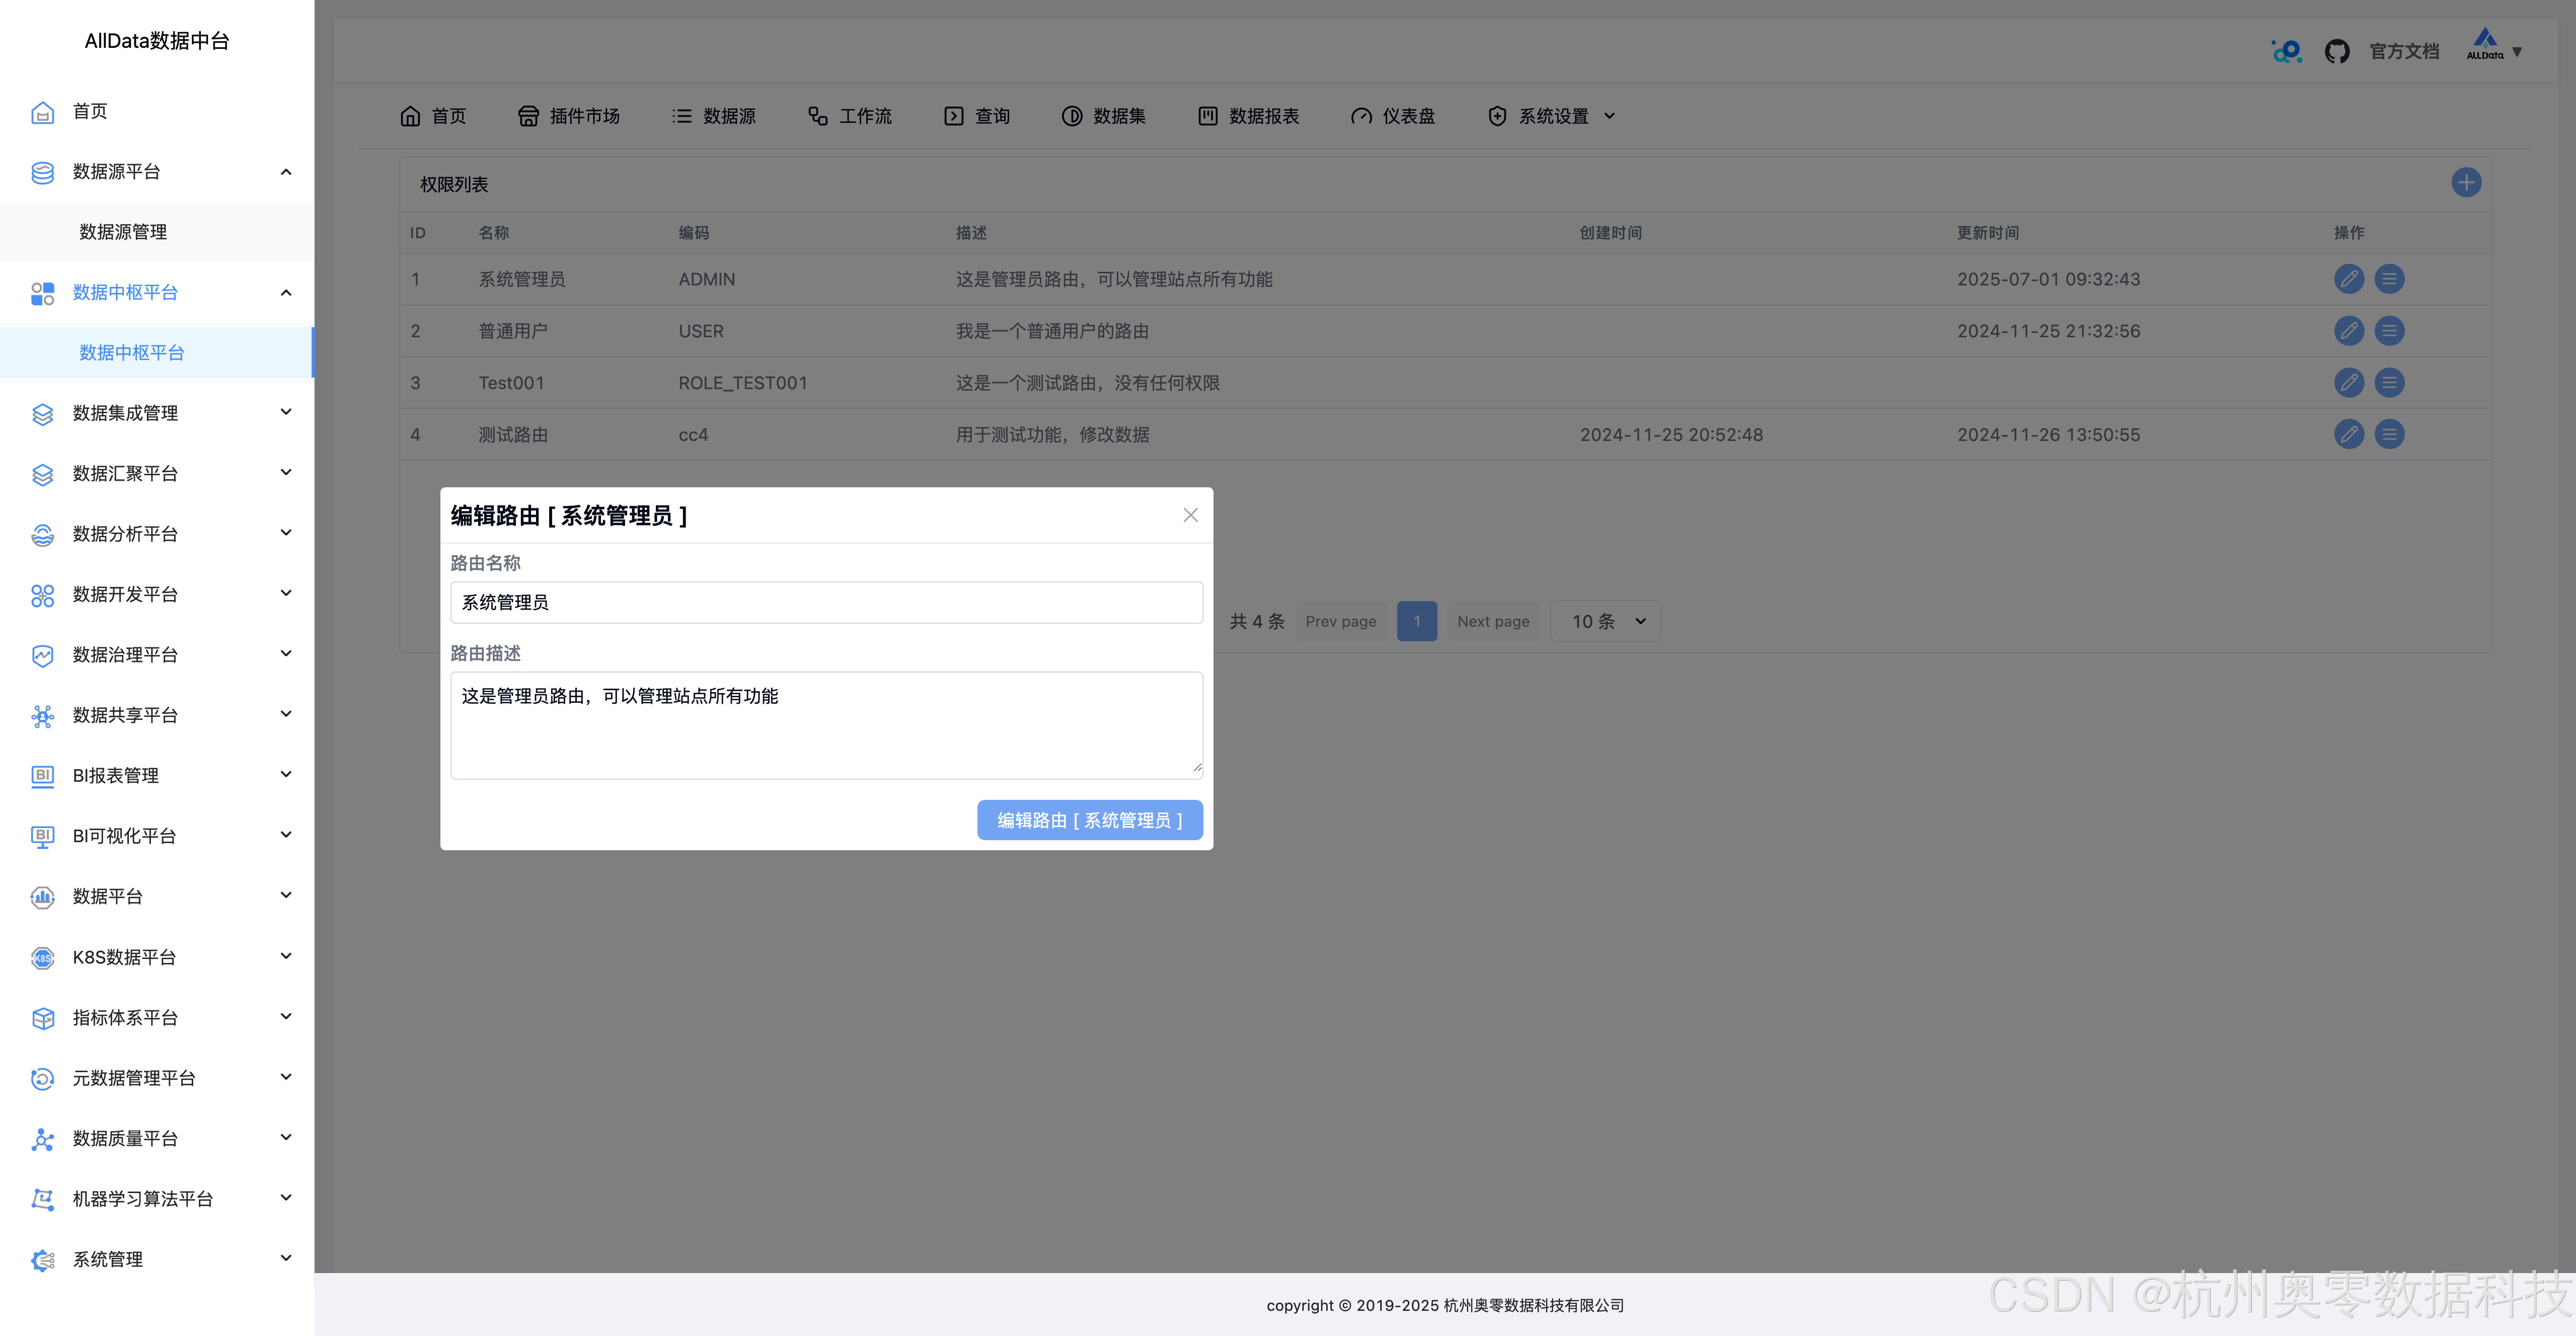Image resolution: width=2576 pixels, height=1336 pixels.
Task: Click ROLE_TEST001 code cell
Action: pos(743,384)
